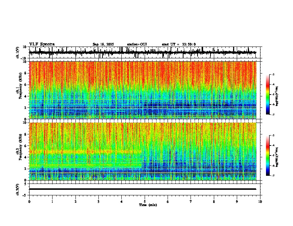Image resolution: width=293 pixels, height=226 pixels.
Task: Click time axis tick label "7"
Action: tap(191, 202)
